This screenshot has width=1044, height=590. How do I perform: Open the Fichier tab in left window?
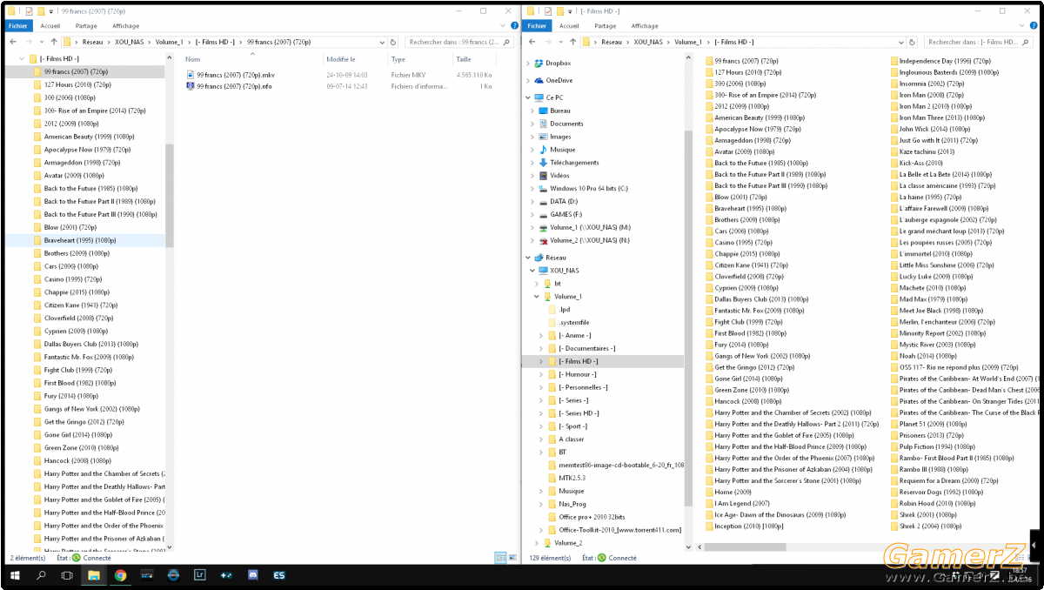pyautogui.click(x=18, y=26)
